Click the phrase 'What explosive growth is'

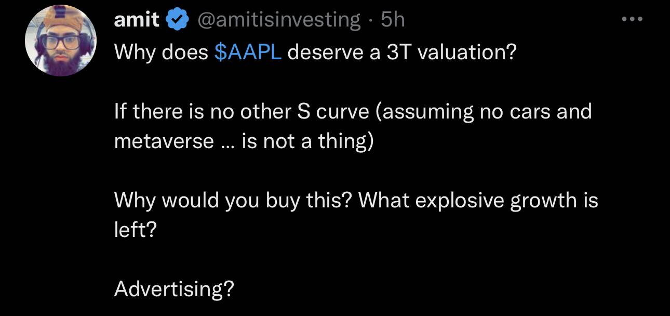478,201
